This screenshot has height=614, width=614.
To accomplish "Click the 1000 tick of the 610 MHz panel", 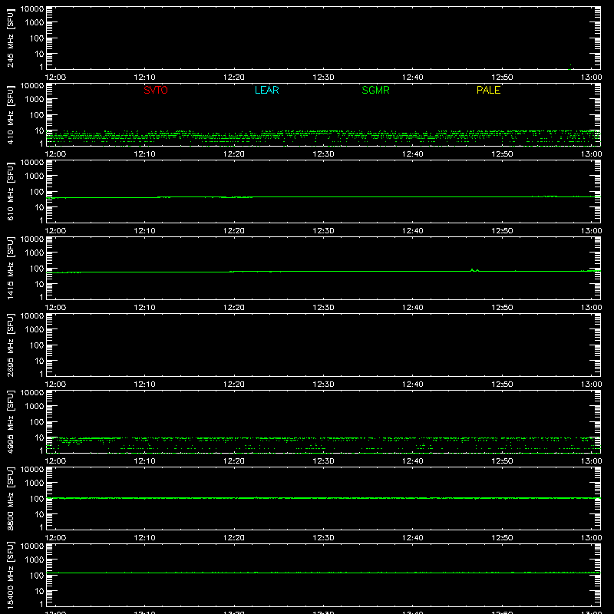I will tap(35, 176).
